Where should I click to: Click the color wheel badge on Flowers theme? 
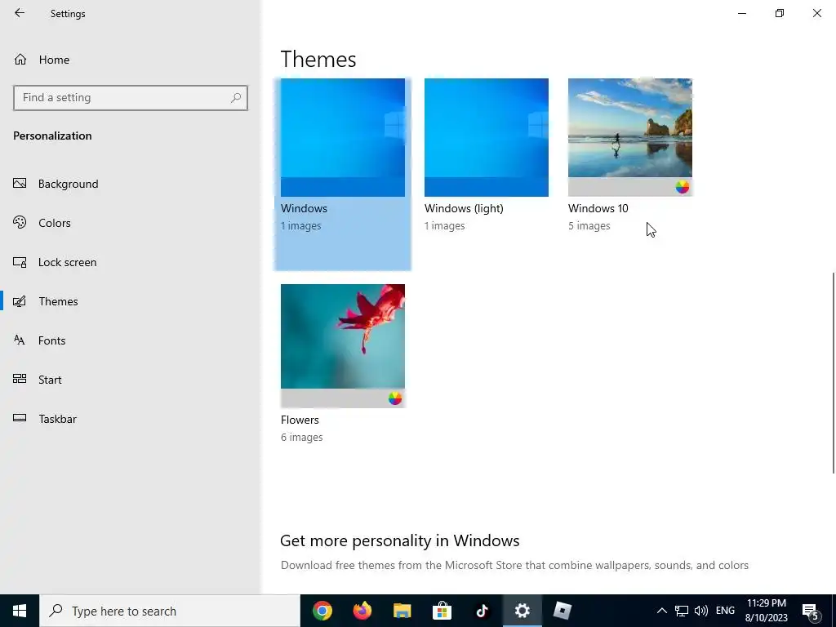point(394,398)
